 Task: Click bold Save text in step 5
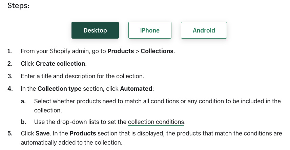click(43, 133)
